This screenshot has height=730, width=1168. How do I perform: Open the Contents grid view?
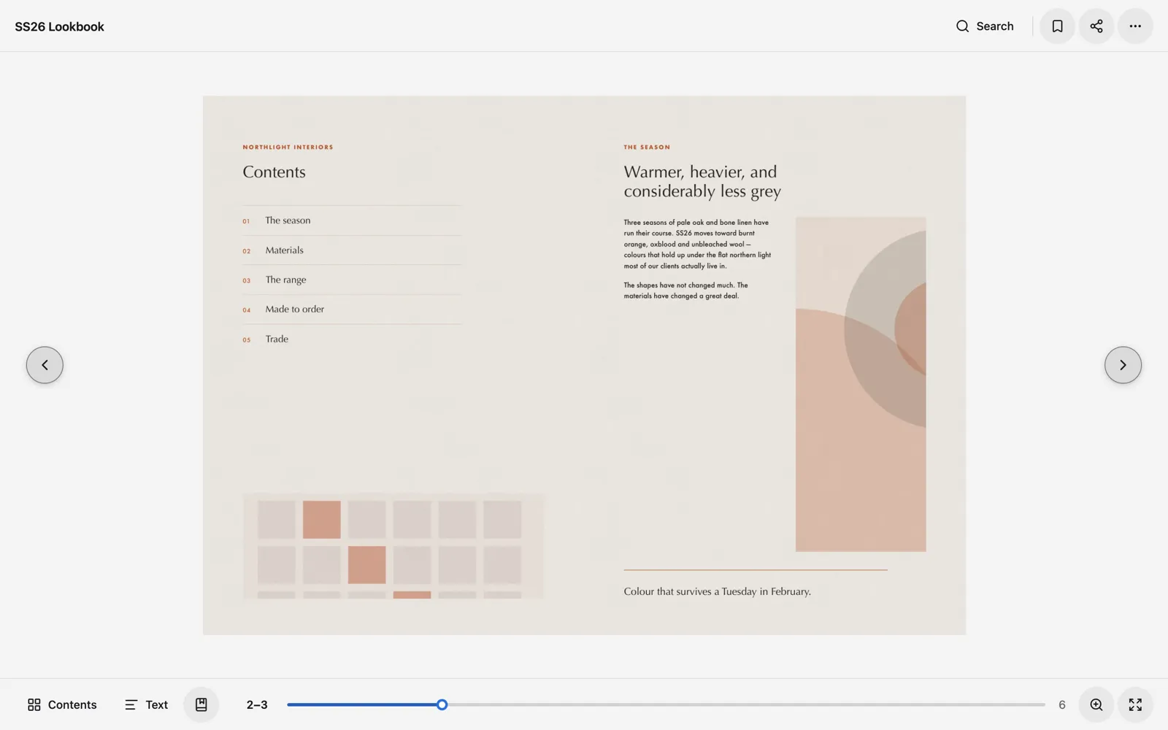click(x=62, y=704)
